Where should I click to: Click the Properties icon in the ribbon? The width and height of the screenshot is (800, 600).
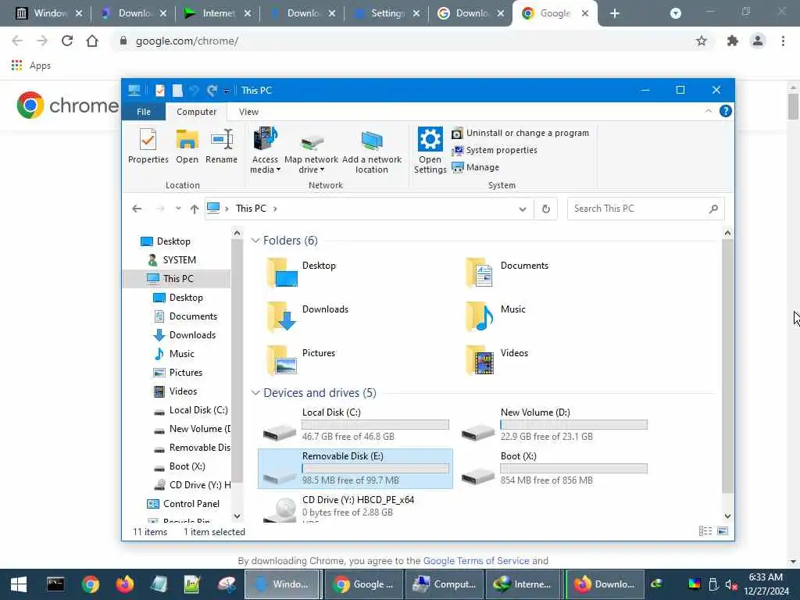[148, 146]
